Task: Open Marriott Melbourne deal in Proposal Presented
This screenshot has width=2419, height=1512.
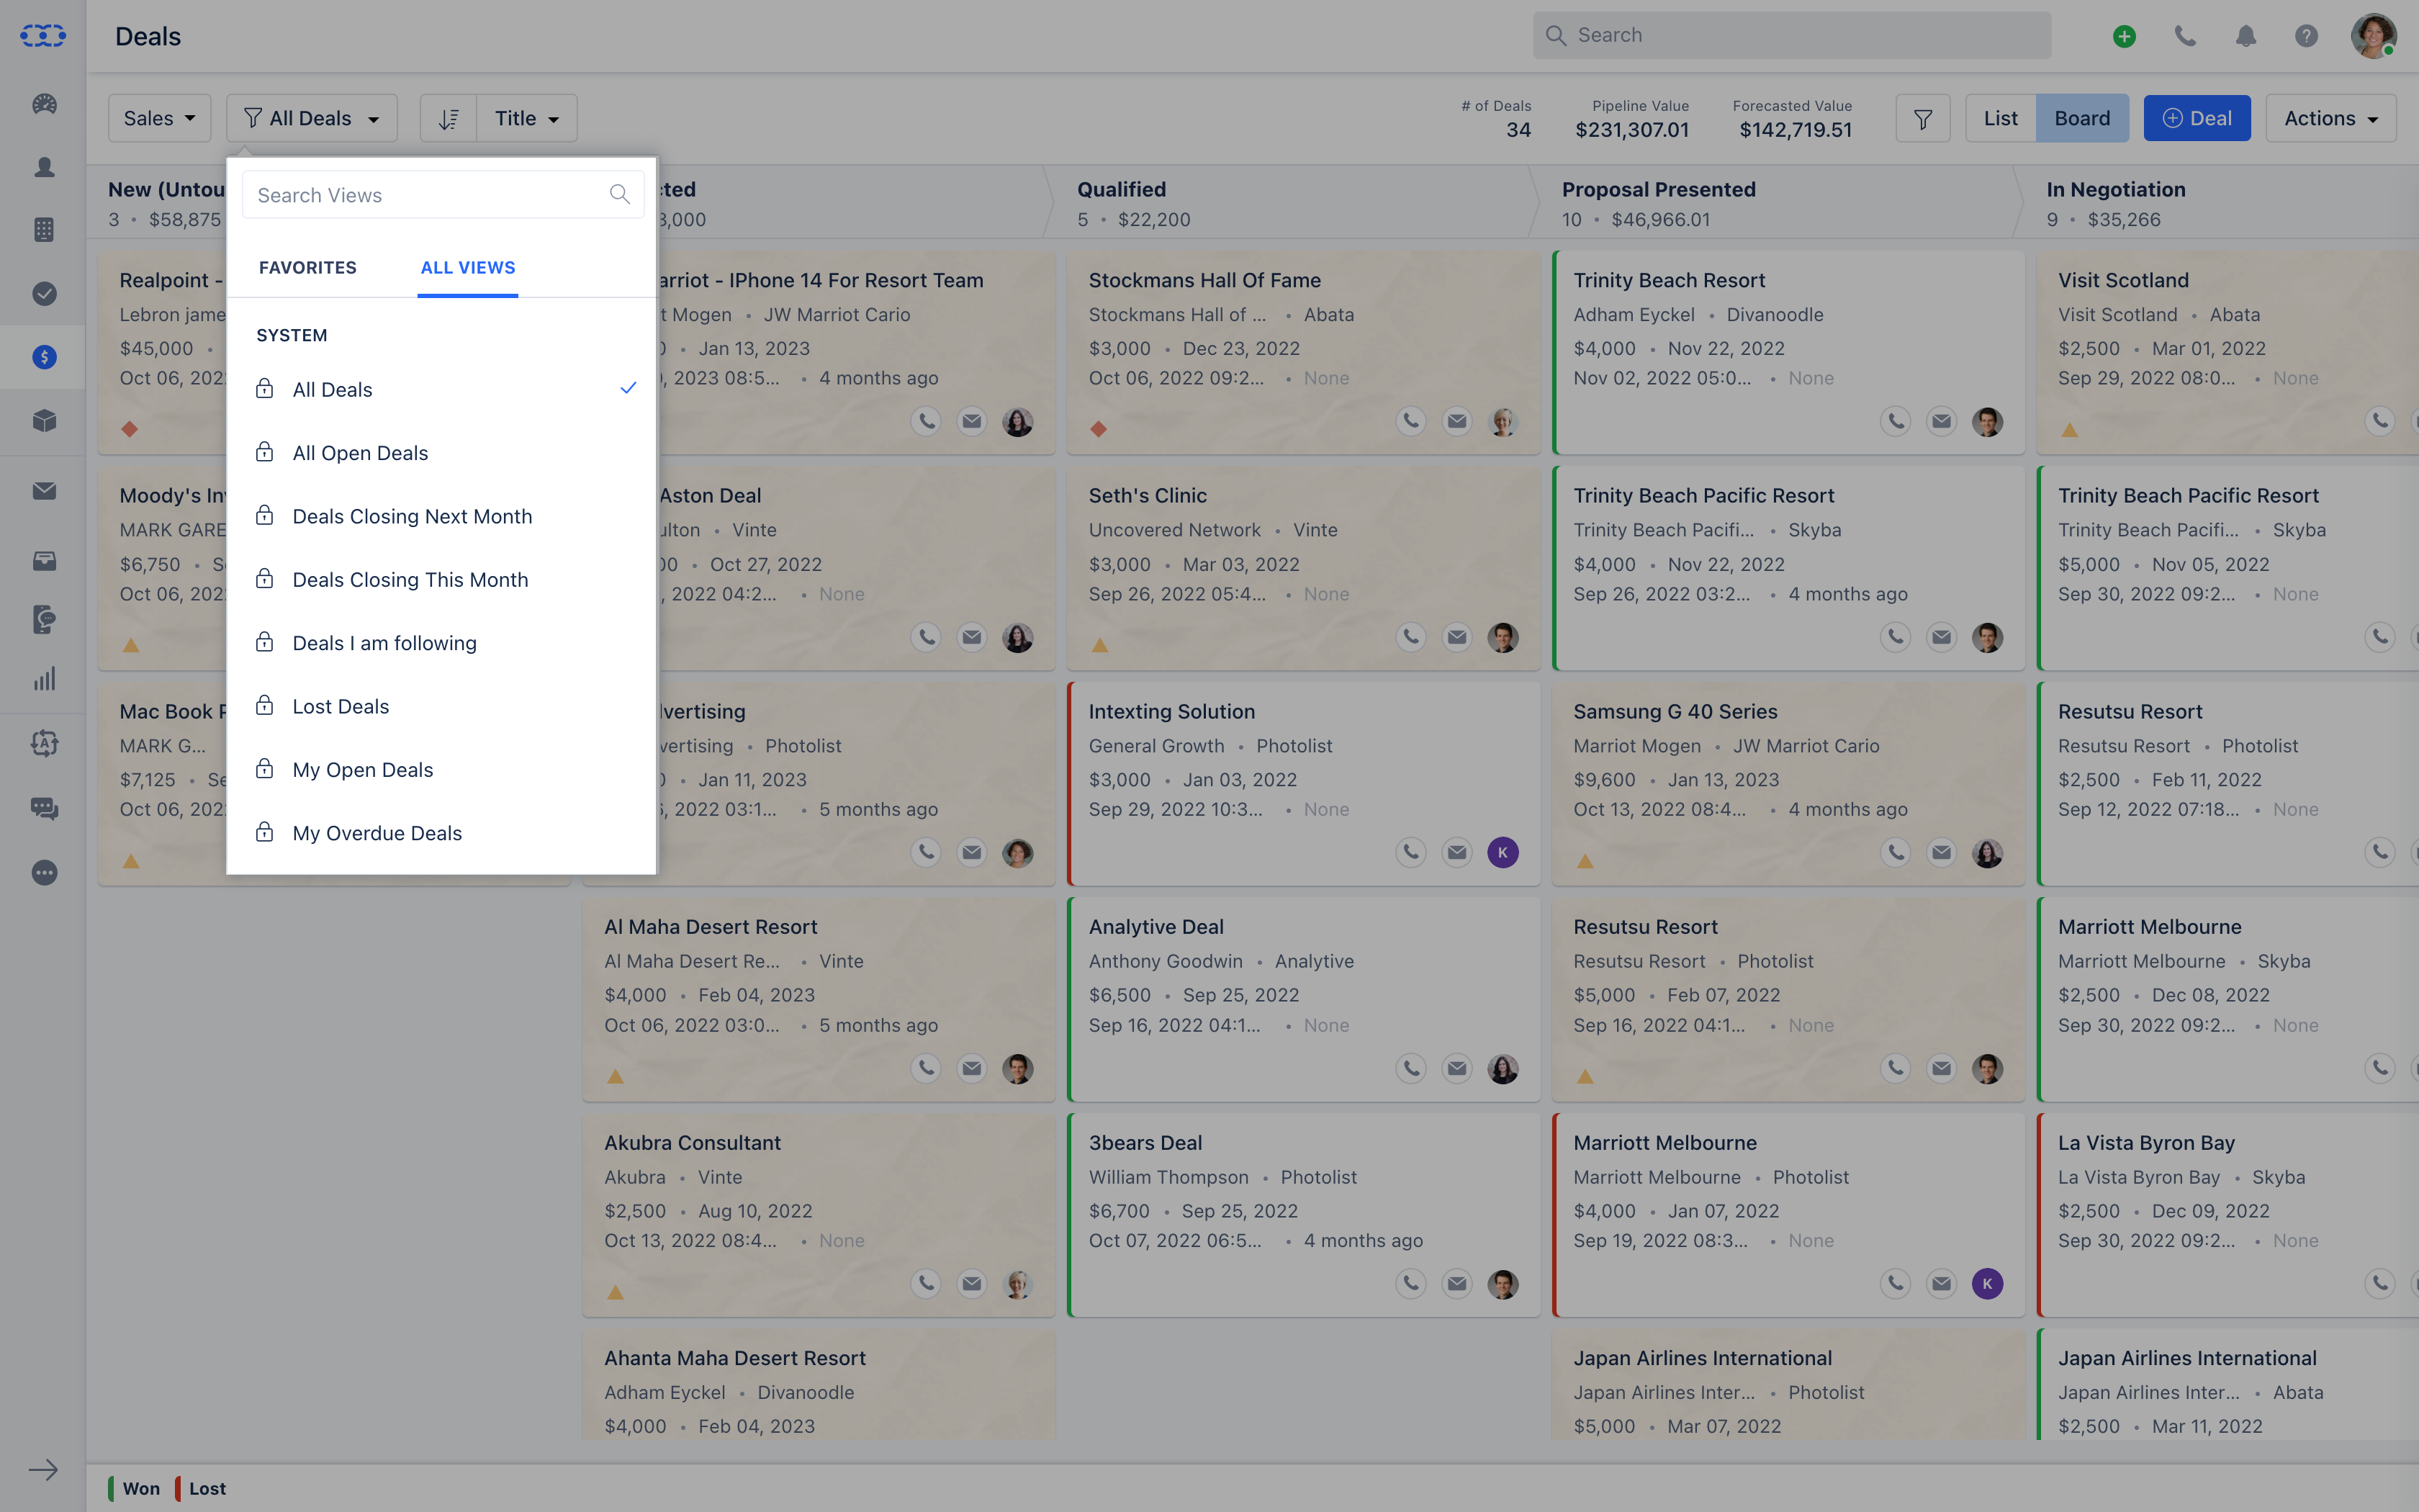Action: tap(1665, 1142)
